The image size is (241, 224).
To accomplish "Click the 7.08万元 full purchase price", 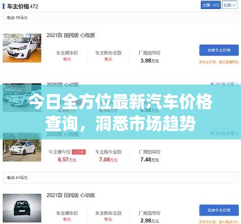I will click(108, 160).
